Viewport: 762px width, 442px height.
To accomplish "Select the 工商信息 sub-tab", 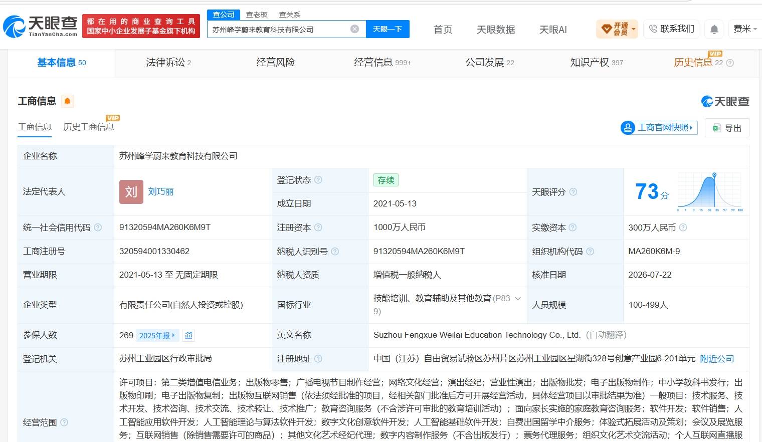I will (35, 127).
